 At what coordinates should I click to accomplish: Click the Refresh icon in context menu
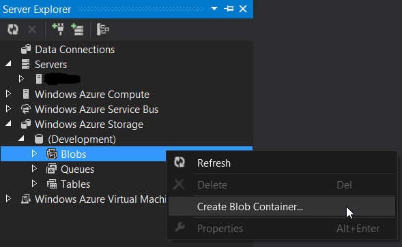180,162
